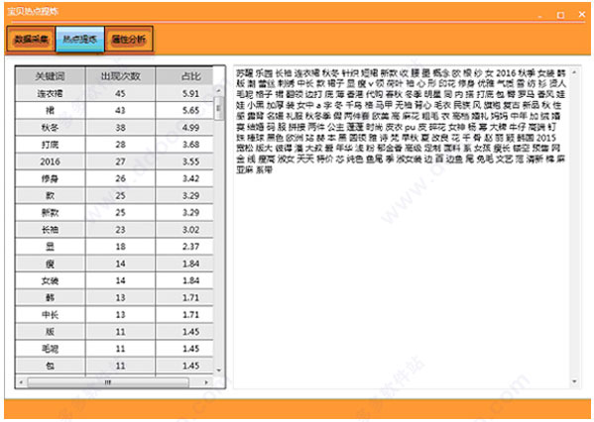Click the table's vertical scrollbar thumb
The width and height of the screenshot is (594, 422).
pos(218,108)
